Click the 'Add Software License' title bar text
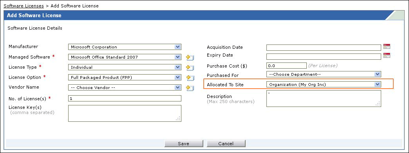Screen dimensions: 409x153 [x=34, y=15]
